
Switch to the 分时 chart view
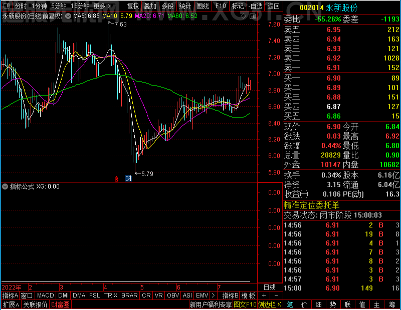21,6
